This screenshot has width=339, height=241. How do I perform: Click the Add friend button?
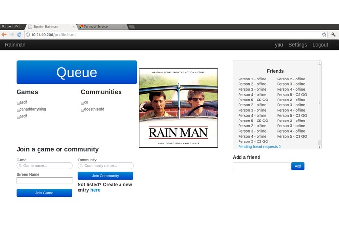pos(298,166)
